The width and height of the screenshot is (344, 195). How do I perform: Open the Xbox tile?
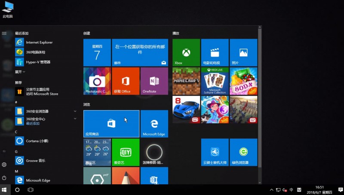pyautogui.click(x=186, y=52)
